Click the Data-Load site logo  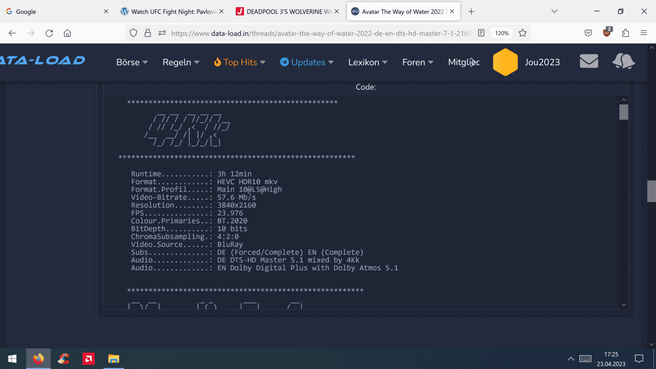42,61
